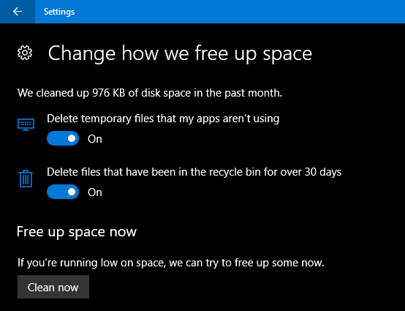Click the On label beside recycle bin toggle
The height and width of the screenshot is (311, 405).
(x=95, y=192)
